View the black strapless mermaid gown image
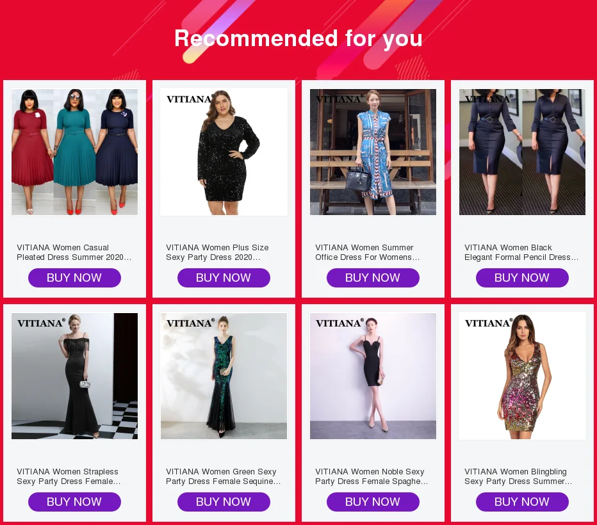Image resolution: width=597 pixels, height=525 pixels. [x=74, y=376]
